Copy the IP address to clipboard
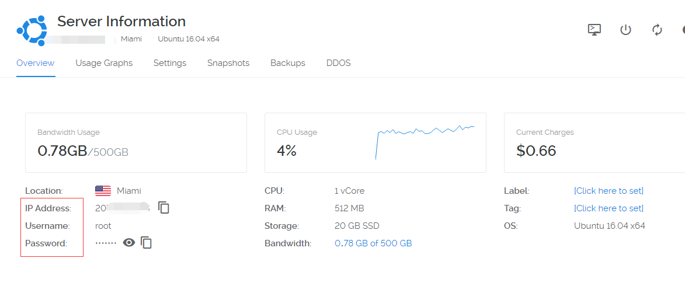685x286 pixels. click(x=164, y=208)
